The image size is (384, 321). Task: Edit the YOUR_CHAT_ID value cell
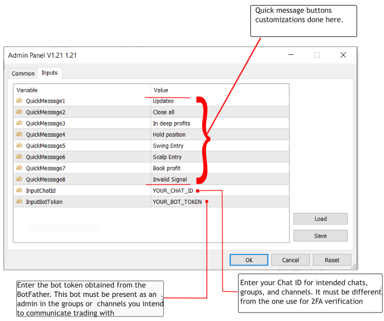pos(220,190)
